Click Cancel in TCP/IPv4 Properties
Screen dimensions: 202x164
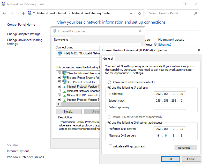[191, 159]
